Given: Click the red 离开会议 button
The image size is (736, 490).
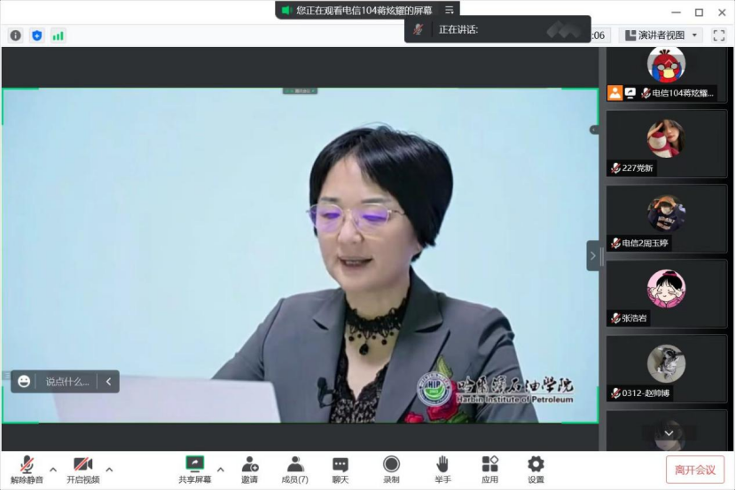Looking at the screenshot, I should [695, 470].
